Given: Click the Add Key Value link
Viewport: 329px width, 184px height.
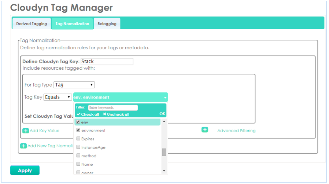Looking at the screenshot, I should 44,131.
